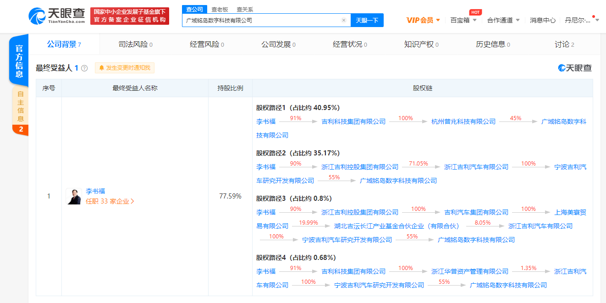Click the help question mark beside 最终受益人
606x303 pixels.
click(84, 68)
